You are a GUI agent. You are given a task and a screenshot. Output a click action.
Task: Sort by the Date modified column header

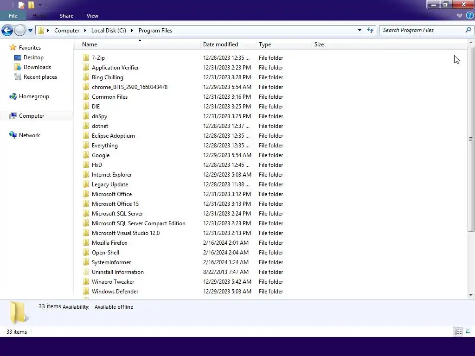pyautogui.click(x=228, y=44)
